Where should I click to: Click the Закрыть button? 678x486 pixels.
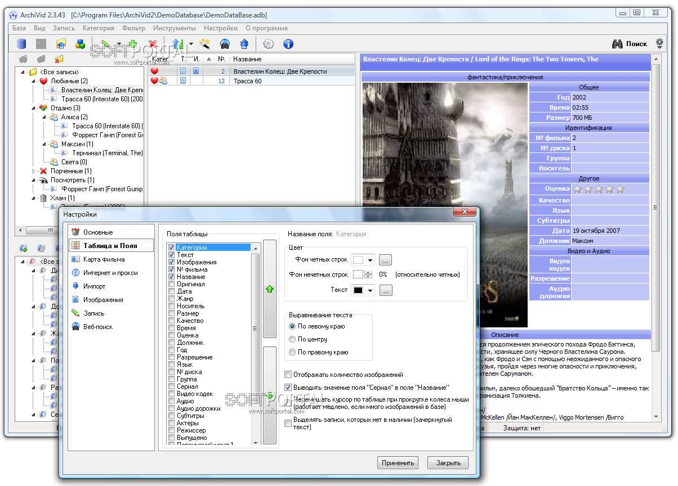pos(448,463)
